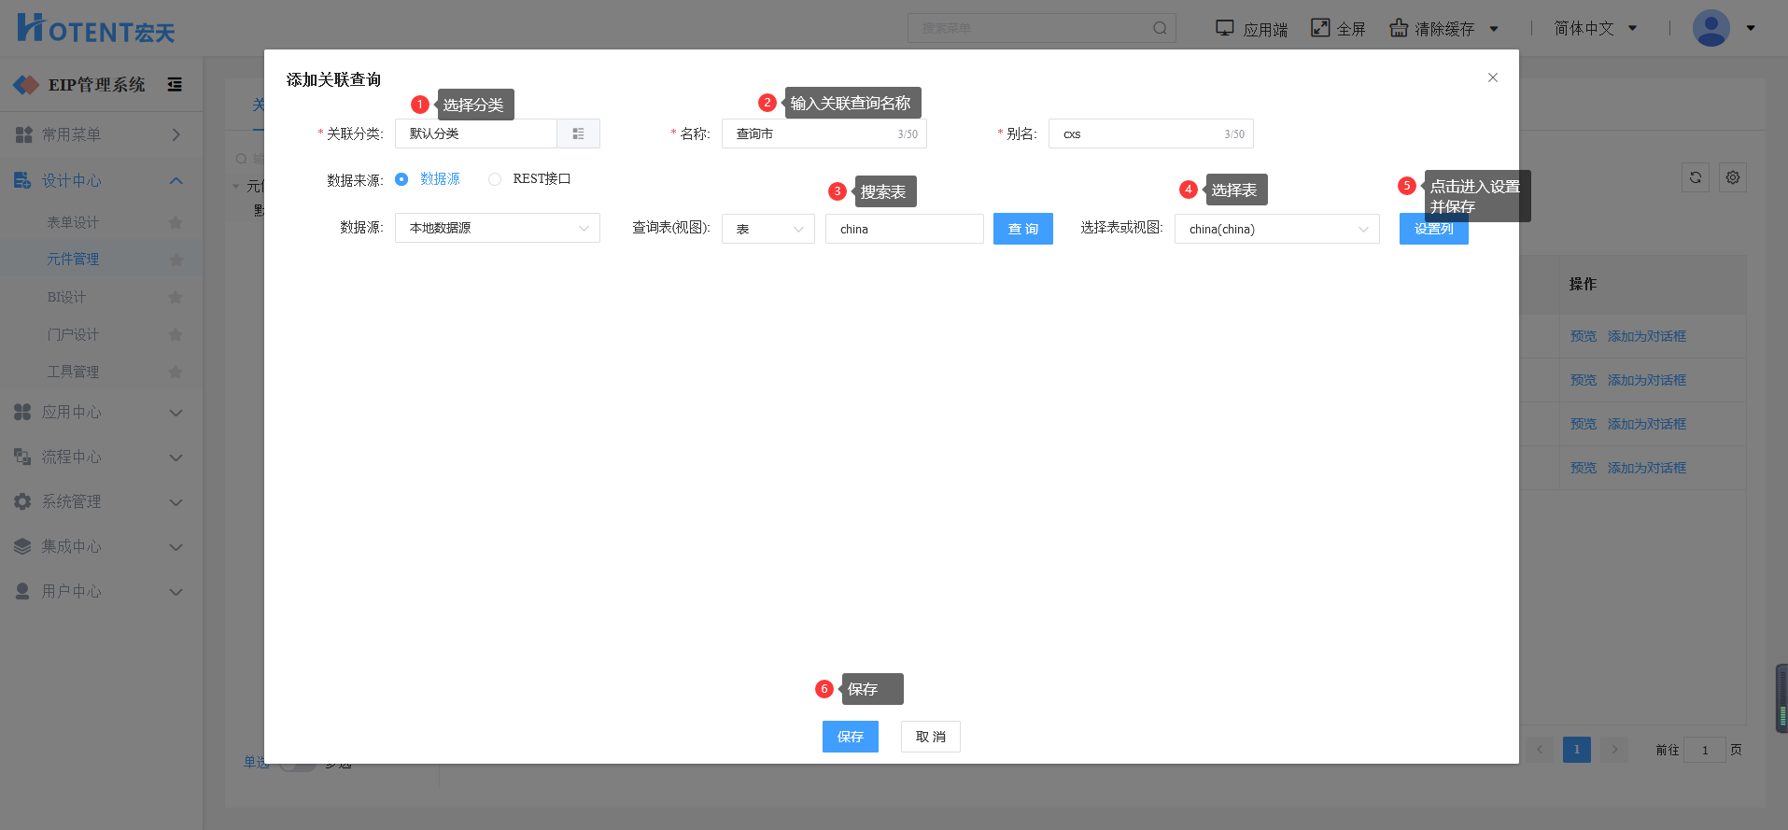Viewport: 1788px width, 830px height.
Task: Close the 添加关联查询 dialog
Action: (x=1493, y=77)
